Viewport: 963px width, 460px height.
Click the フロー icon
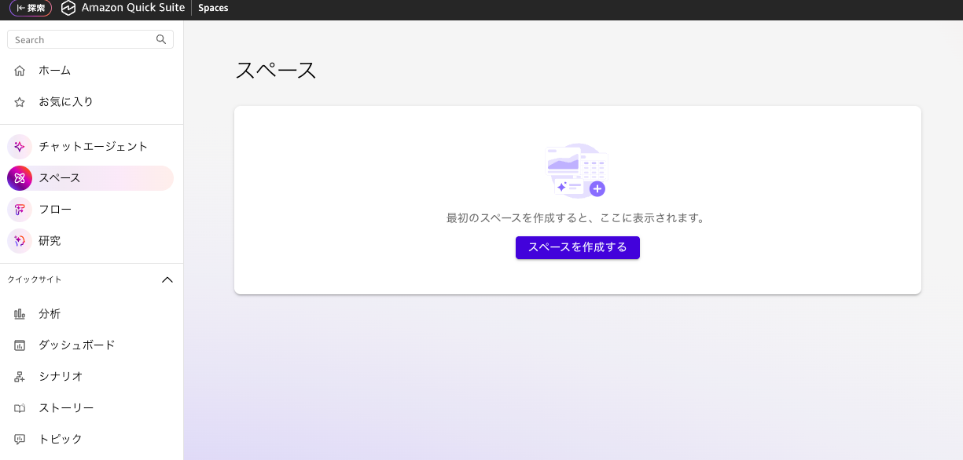pos(20,210)
